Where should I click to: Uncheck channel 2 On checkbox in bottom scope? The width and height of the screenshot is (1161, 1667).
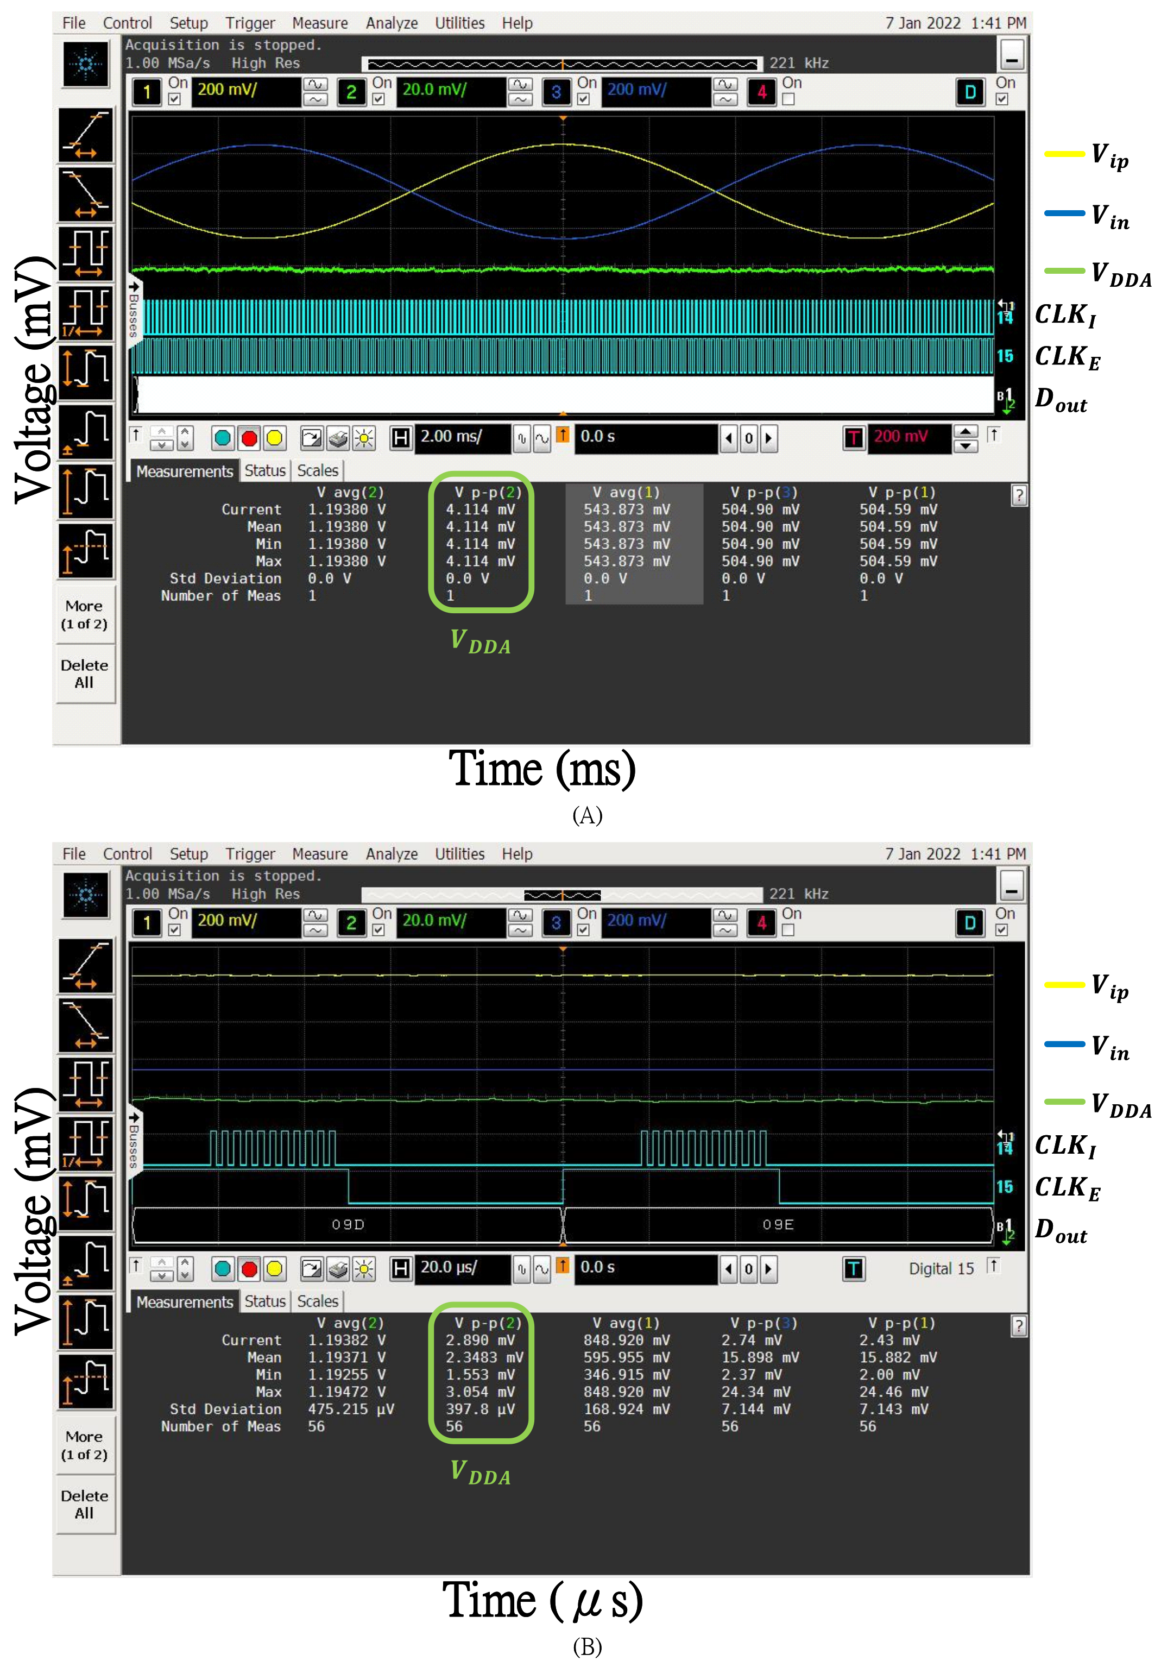point(378,930)
